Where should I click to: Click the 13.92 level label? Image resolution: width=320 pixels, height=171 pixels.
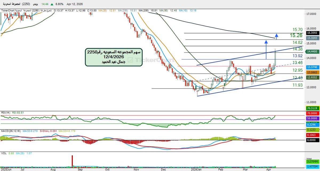tap(297, 56)
